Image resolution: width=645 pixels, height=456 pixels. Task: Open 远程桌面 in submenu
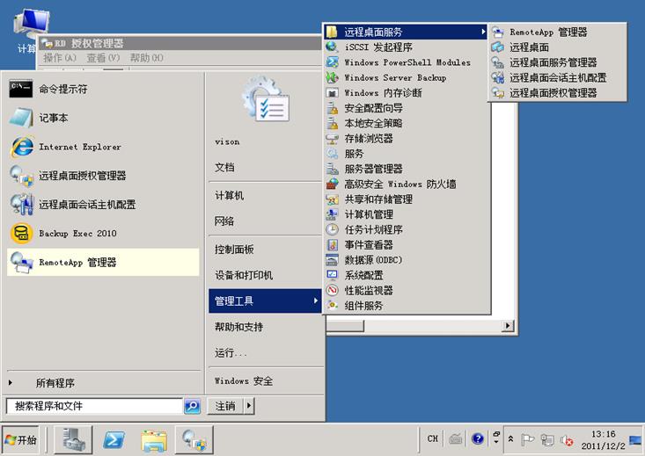[557, 47]
